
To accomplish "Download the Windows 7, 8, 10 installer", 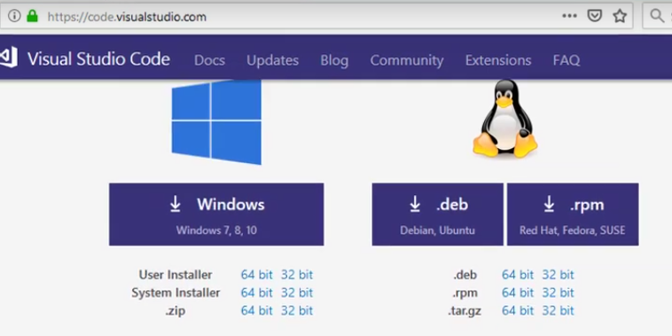I will 216,215.
